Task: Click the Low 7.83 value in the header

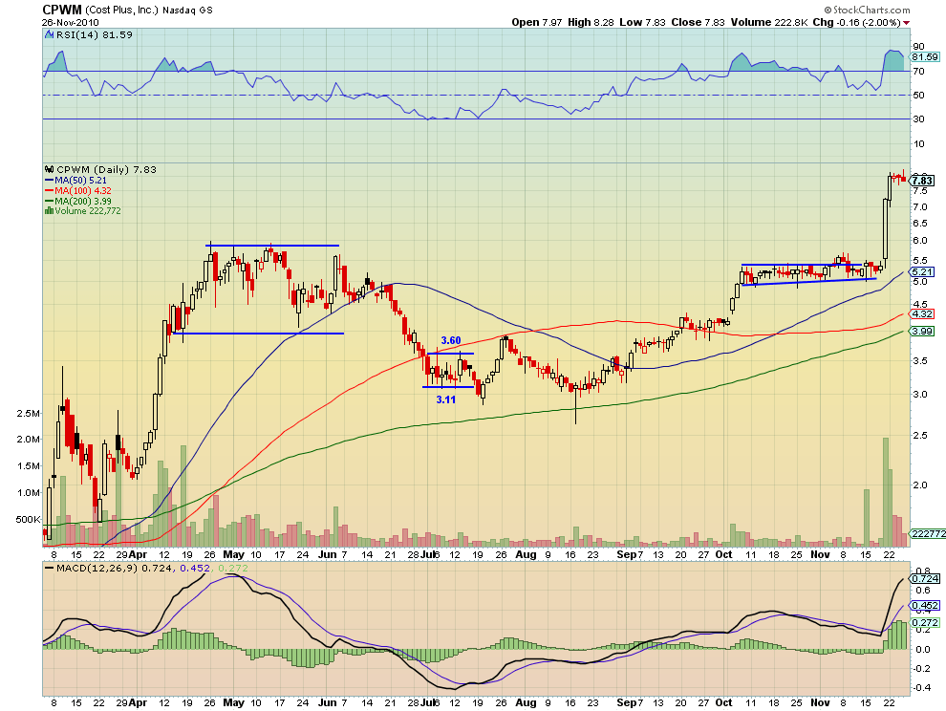Action: [642, 22]
